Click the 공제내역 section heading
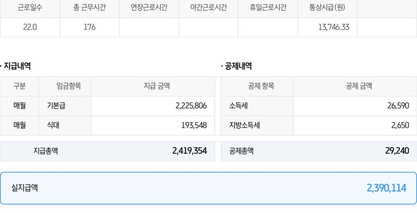This screenshot has width=417, height=213. click(x=238, y=66)
